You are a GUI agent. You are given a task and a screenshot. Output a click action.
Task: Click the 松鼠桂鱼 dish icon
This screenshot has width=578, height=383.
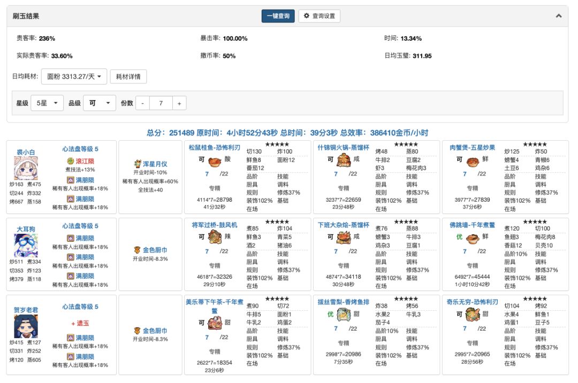pyautogui.click(x=215, y=161)
